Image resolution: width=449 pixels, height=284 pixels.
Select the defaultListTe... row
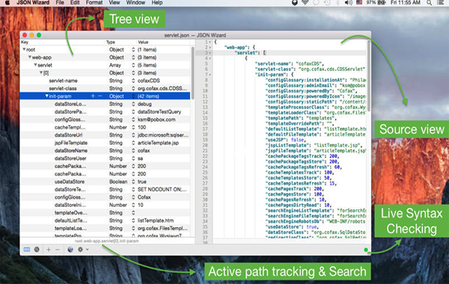click(x=105, y=220)
